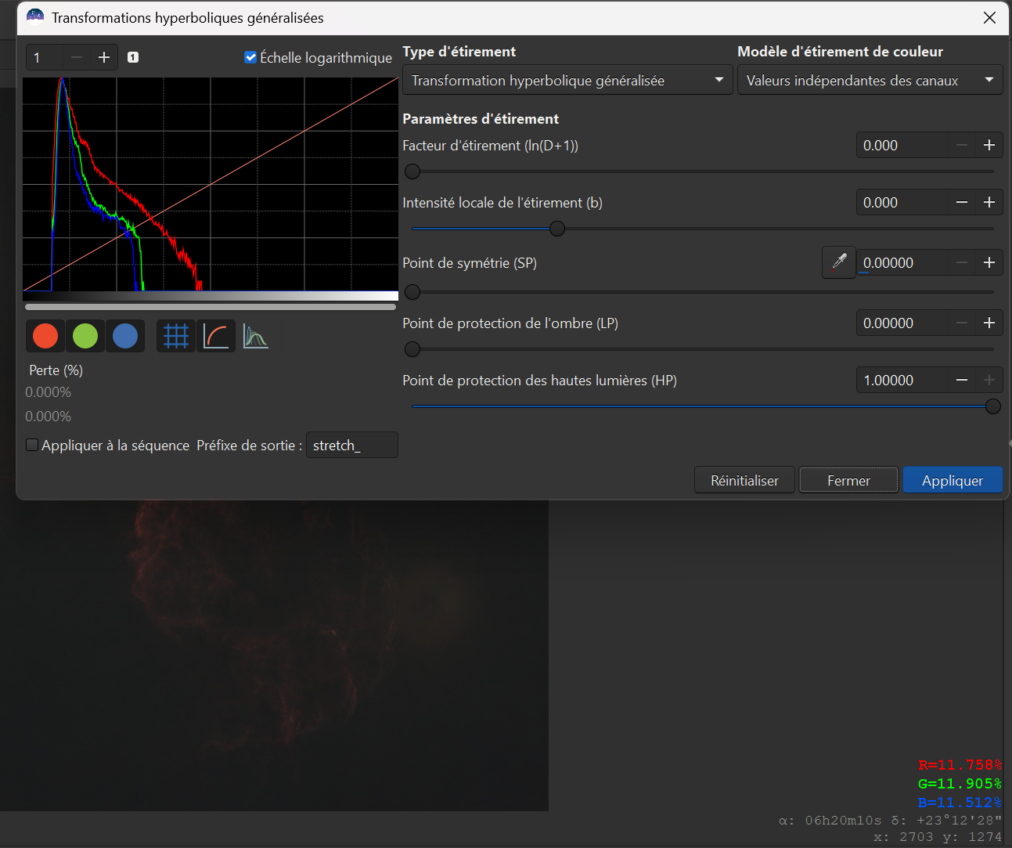Increase the Facteur d'étirement value
Screen dimensions: 1012x848
[989, 145]
